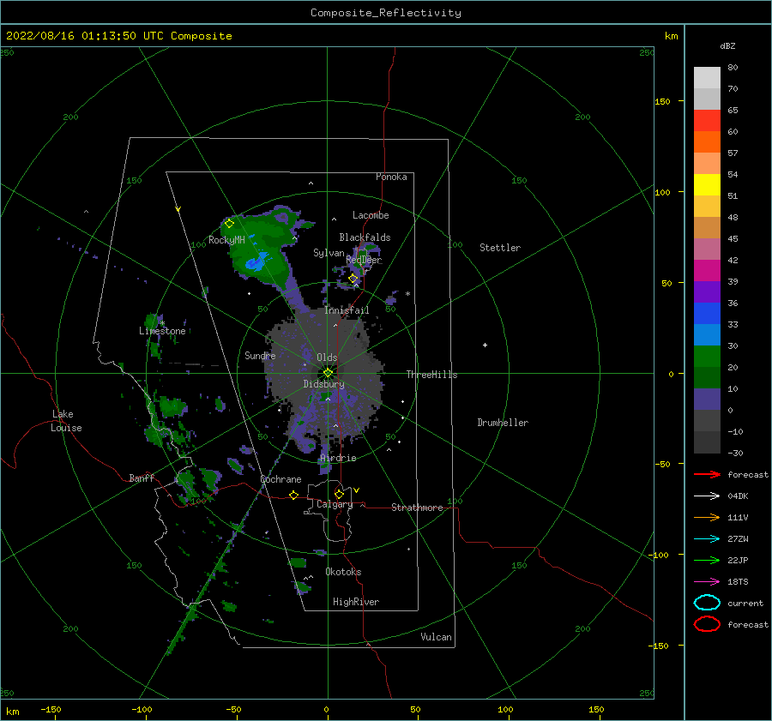This screenshot has width=772, height=721.
Task: Click the light gray 70-80 dBZ swatch
Action: coord(707,77)
